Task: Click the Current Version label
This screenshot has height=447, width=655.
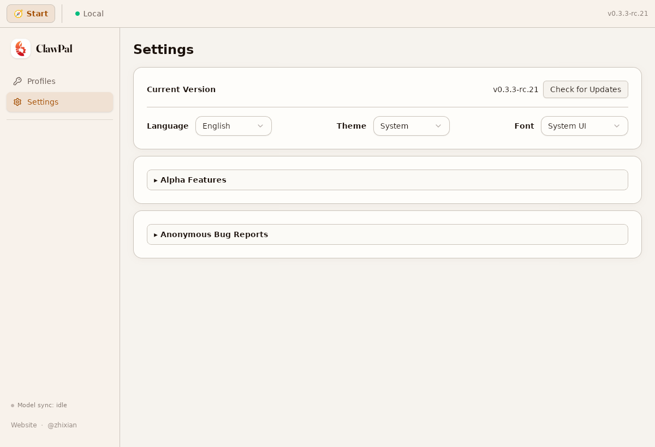Action: pyautogui.click(x=181, y=89)
